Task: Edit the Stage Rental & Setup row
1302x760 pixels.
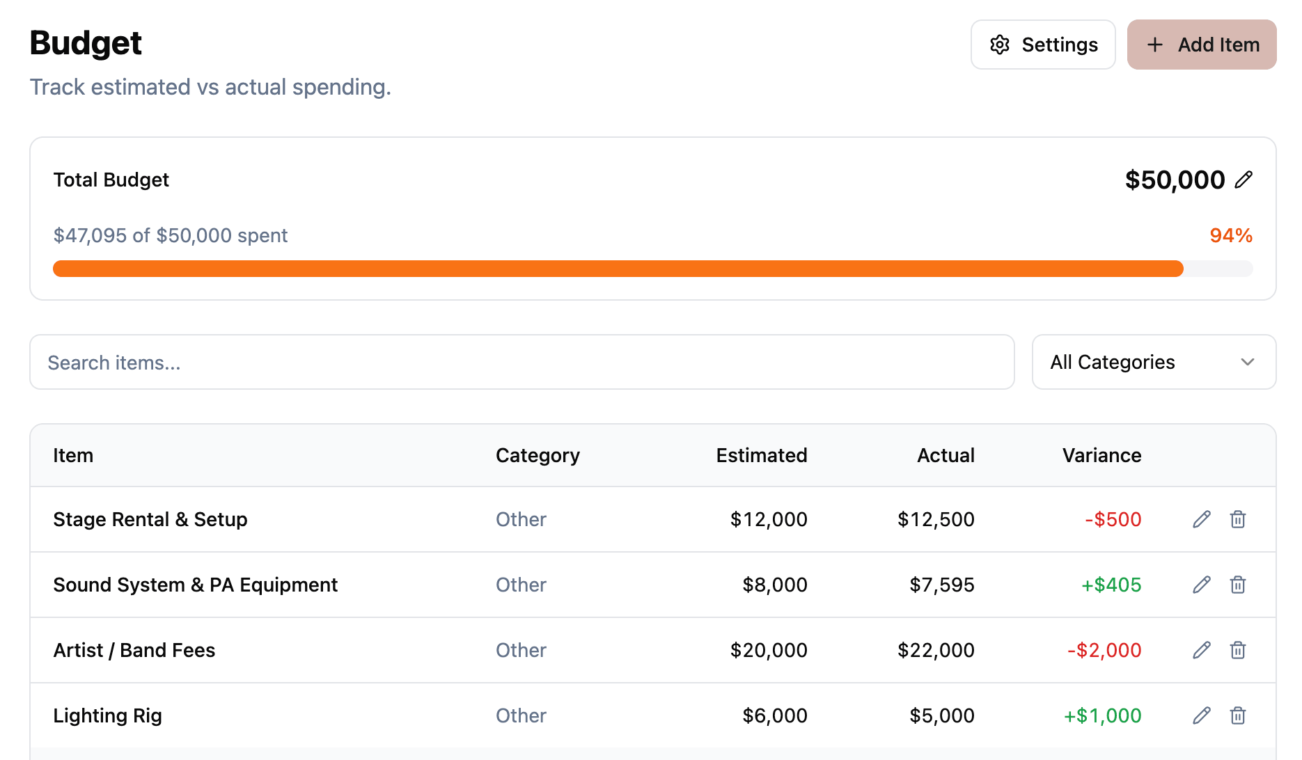Action: [x=1200, y=519]
